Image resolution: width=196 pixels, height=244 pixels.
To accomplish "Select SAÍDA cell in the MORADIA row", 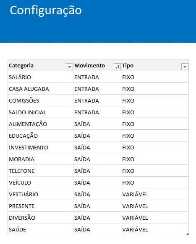I will [97, 159].
